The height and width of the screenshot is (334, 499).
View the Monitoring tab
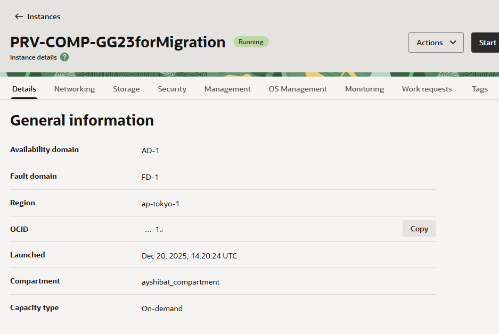coord(364,89)
